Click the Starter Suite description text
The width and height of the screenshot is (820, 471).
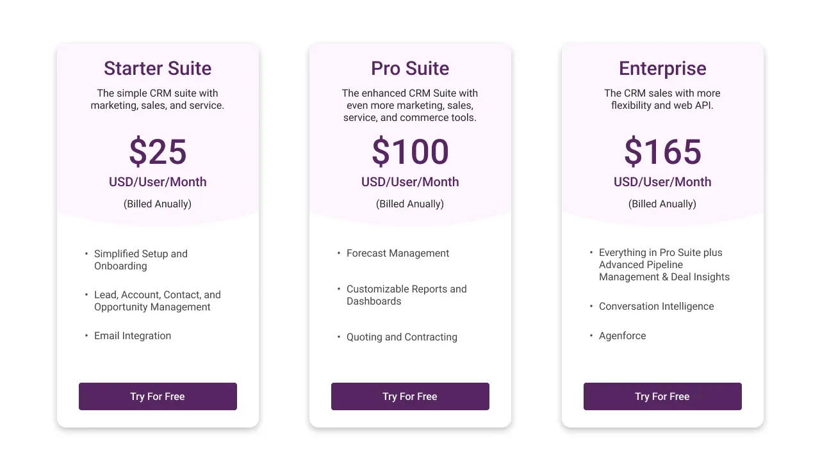(158, 99)
